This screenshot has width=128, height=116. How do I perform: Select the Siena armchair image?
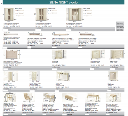point(10,97)
